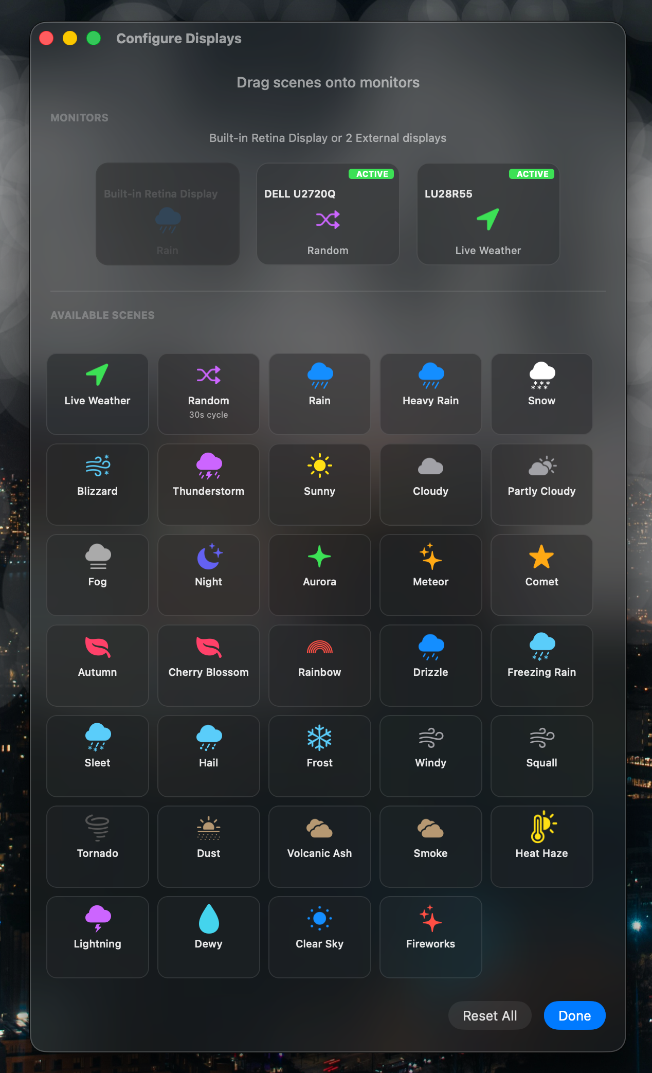Select the Blizzard scene
652x1073 pixels.
[x=98, y=485]
